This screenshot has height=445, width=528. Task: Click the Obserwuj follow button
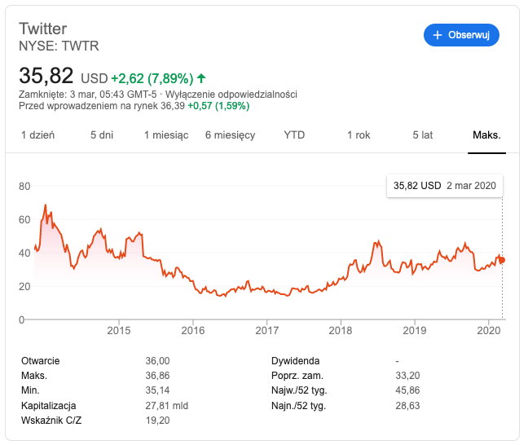461,35
